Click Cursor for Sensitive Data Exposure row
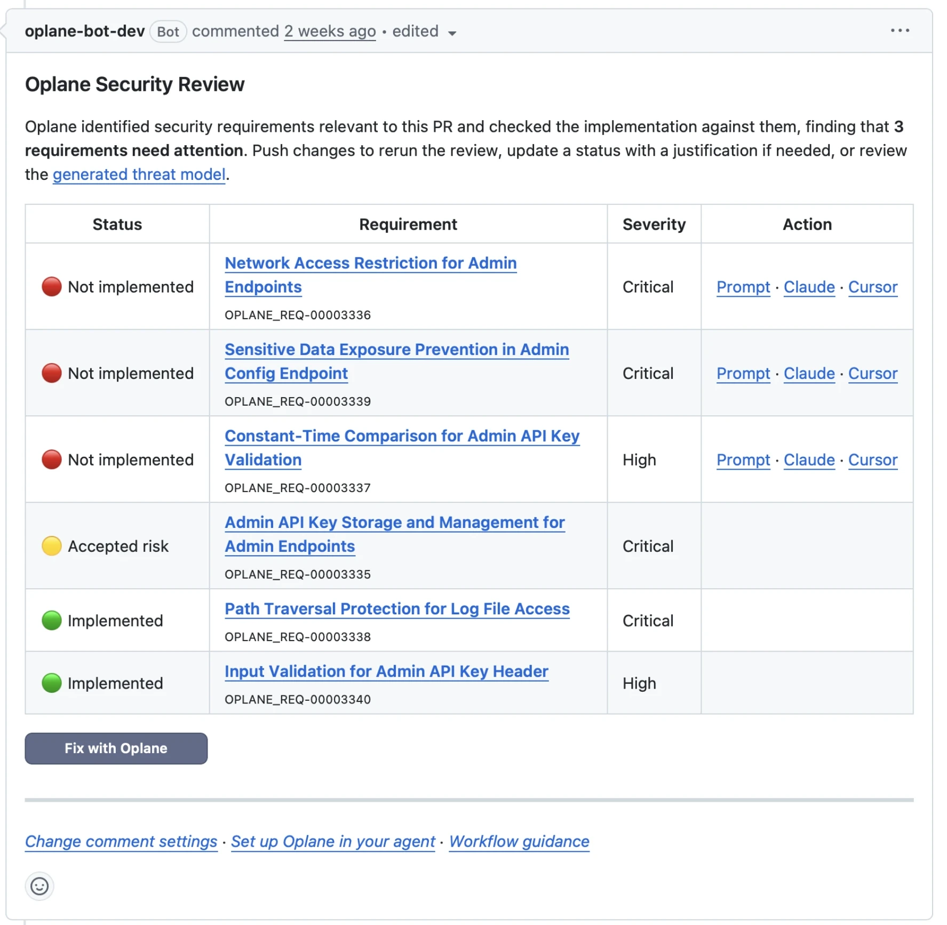Image resolution: width=947 pixels, height=925 pixels. pos(873,374)
